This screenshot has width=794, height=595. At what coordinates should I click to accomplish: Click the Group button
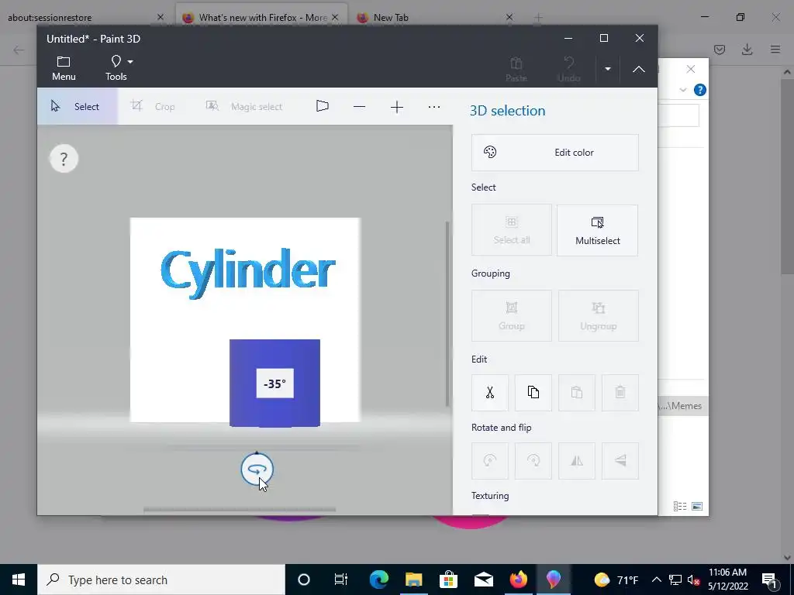(x=512, y=316)
